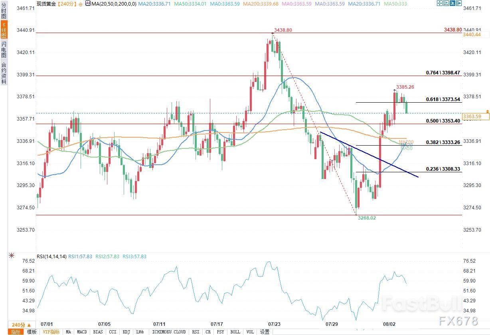Click the export chart arrow icon

pos(459,3)
